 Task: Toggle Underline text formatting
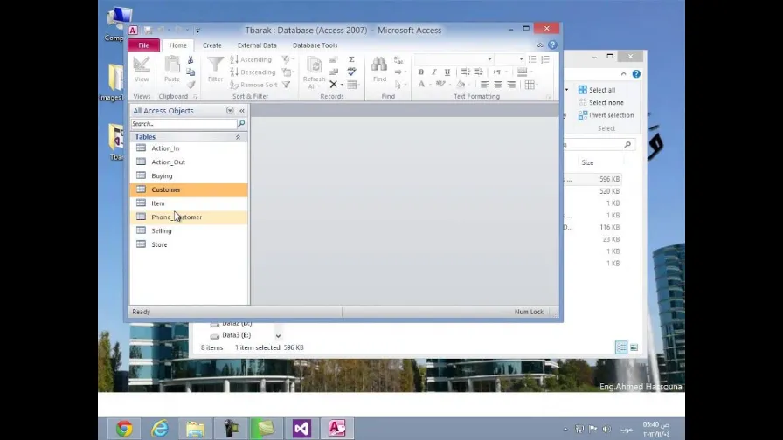[447, 72]
